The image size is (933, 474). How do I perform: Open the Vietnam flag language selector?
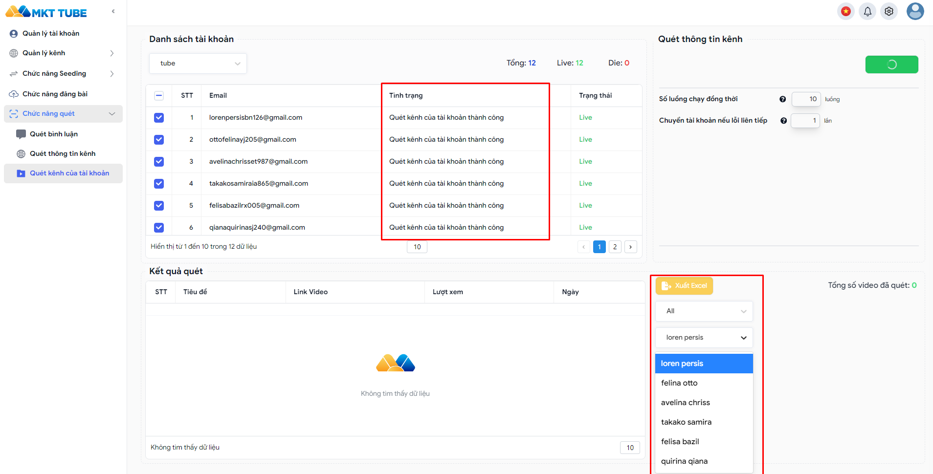click(846, 11)
